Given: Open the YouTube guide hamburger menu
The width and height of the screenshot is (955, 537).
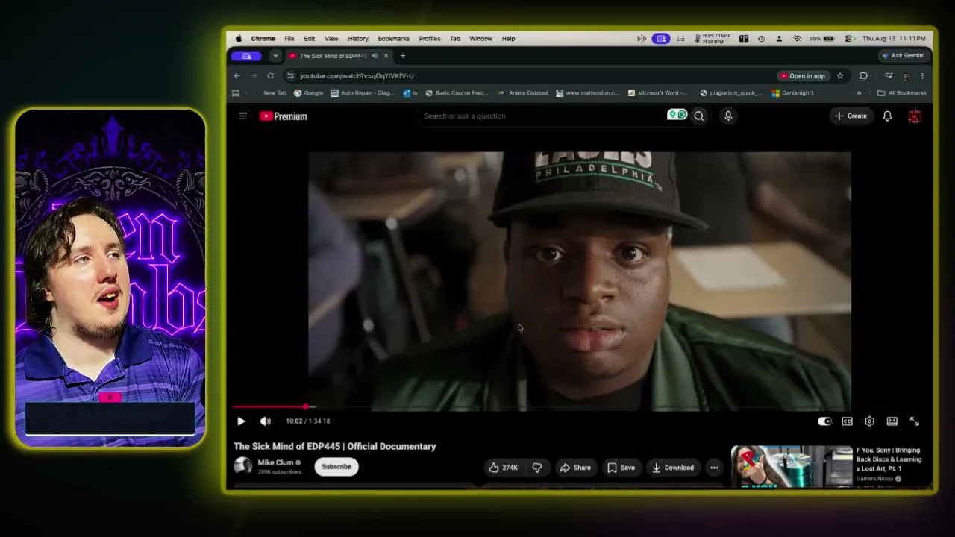Looking at the screenshot, I should tap(242, 116).
